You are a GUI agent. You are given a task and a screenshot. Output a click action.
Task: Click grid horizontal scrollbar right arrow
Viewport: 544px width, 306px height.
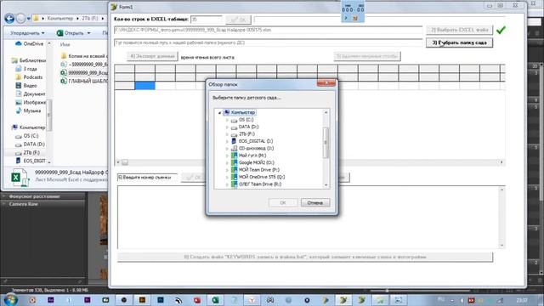click(501, 162)
